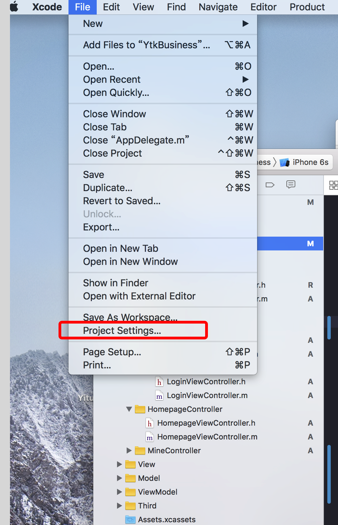This screenshot has height=525, width=338.
Task: Expand the Third folder
Action: [119, 506]
